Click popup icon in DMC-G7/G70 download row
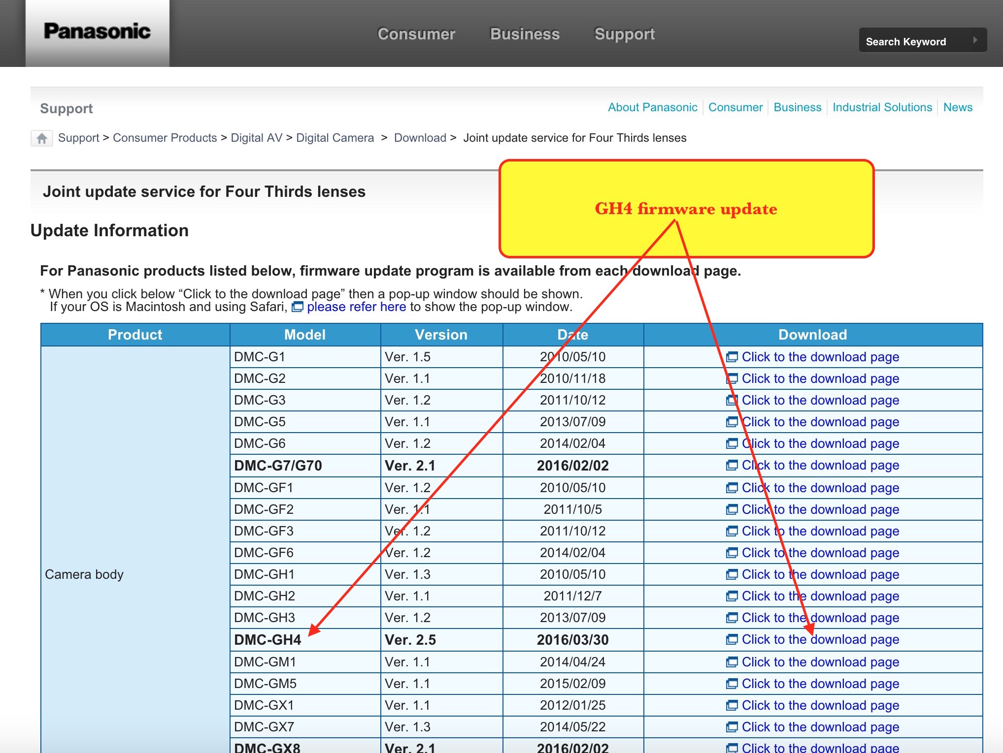Image resolution: width=1003 pixels, height=753 pixels. click(x=732, y=466)
